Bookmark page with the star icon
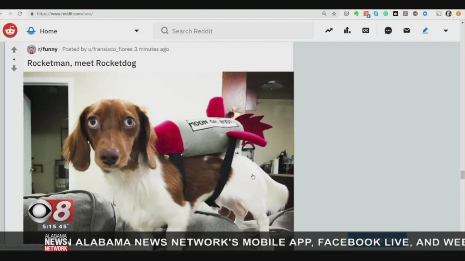The height and width of the screenshot is (261, 465). coord(334,14)
